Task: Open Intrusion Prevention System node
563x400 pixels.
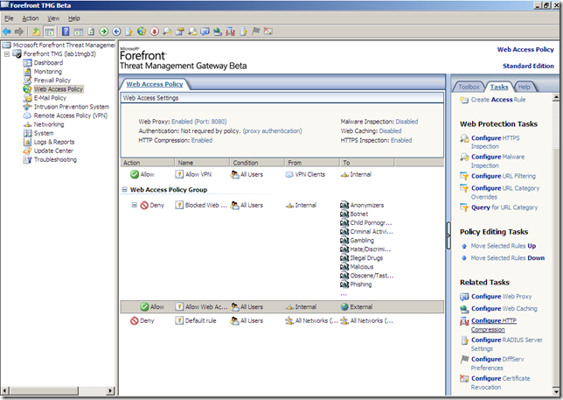Action: click(x=72, y=107)
